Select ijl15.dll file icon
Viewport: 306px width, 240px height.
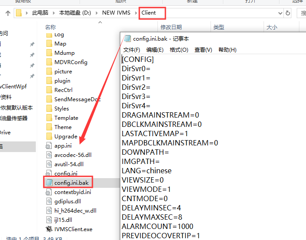49,220
